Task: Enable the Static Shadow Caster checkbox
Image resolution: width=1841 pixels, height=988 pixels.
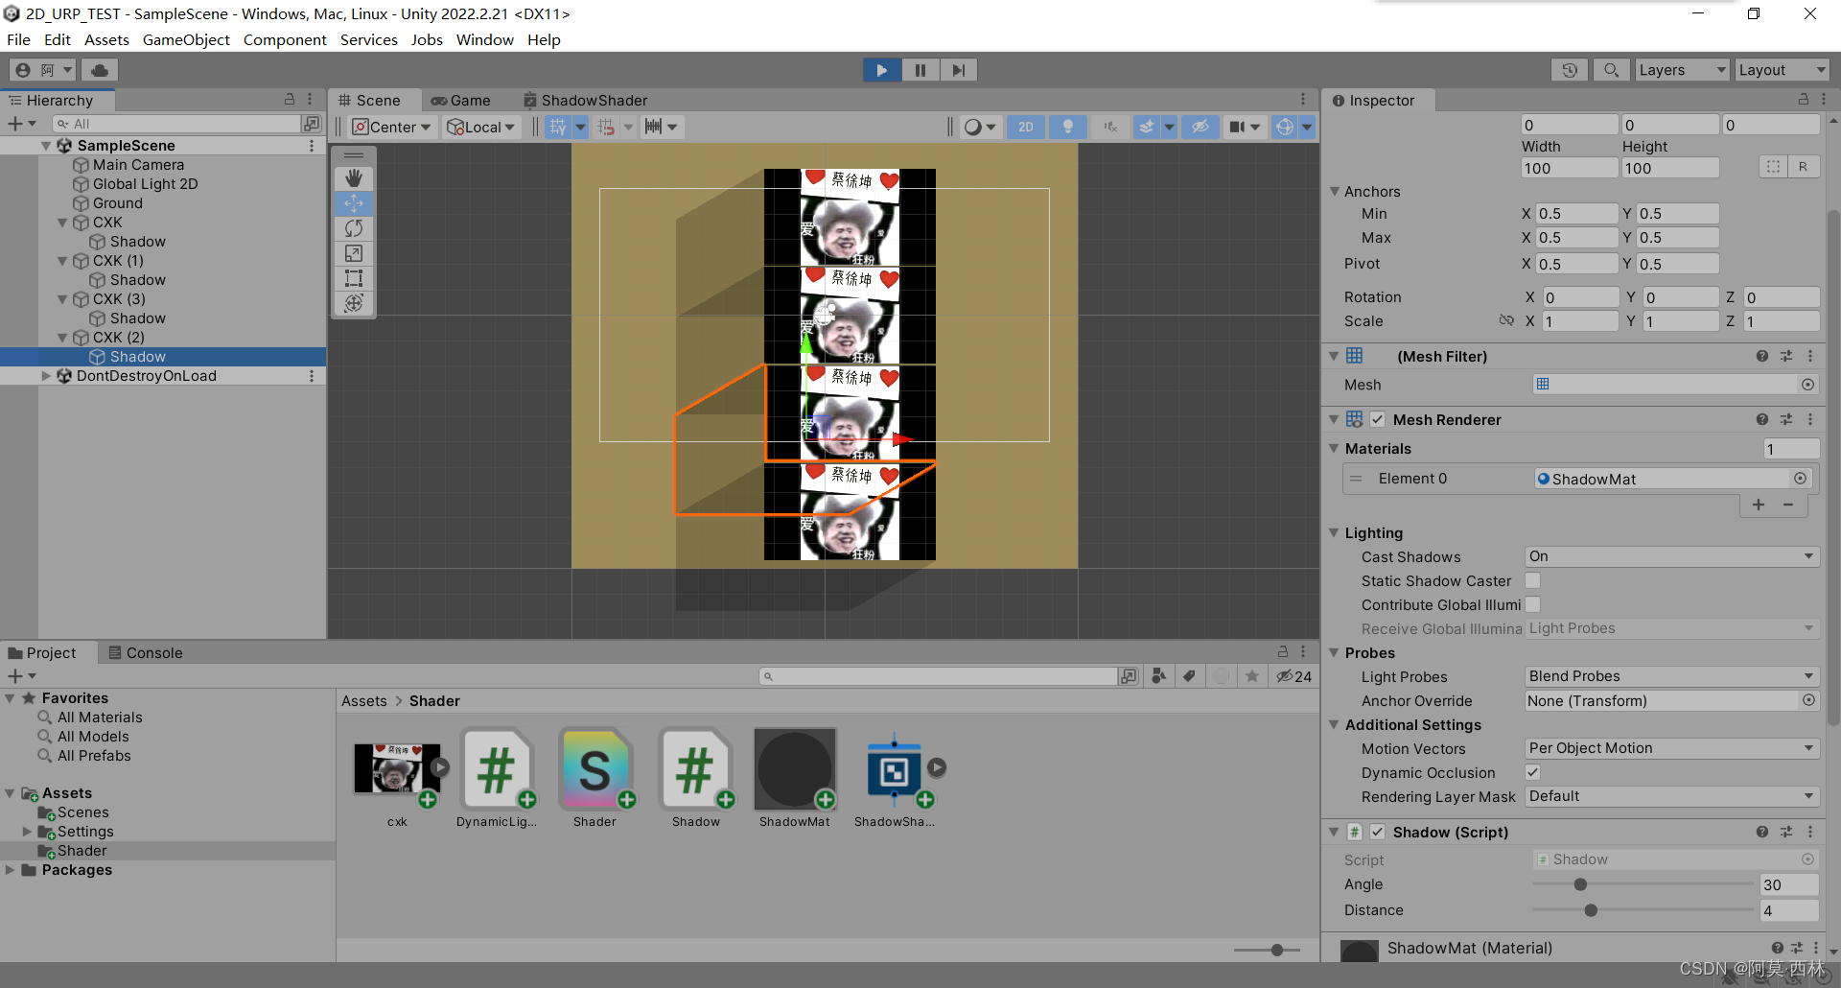Action: pos(1532,580)
